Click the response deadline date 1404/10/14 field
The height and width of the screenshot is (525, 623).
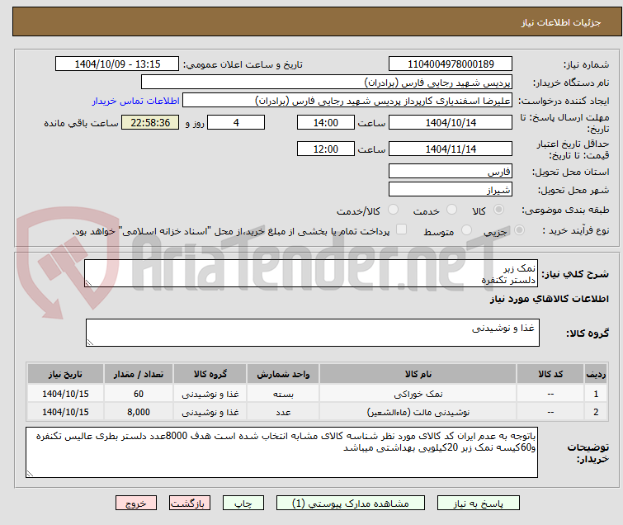[x=451, y=122]
